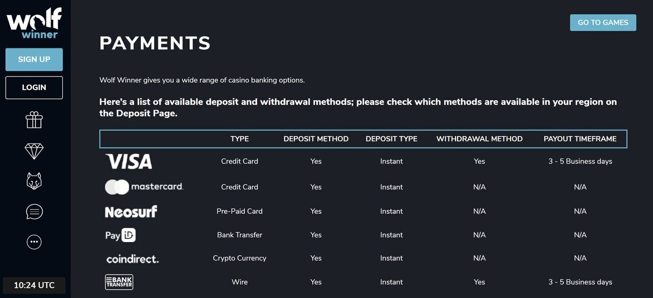Click the Neosurf logo
Viewport: 653px width, 298px height.
131,211
